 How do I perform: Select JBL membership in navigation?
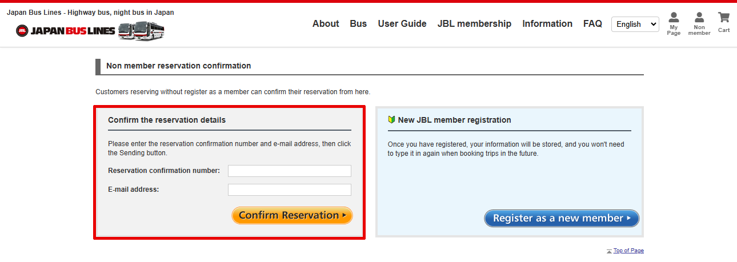click(474, 23)
